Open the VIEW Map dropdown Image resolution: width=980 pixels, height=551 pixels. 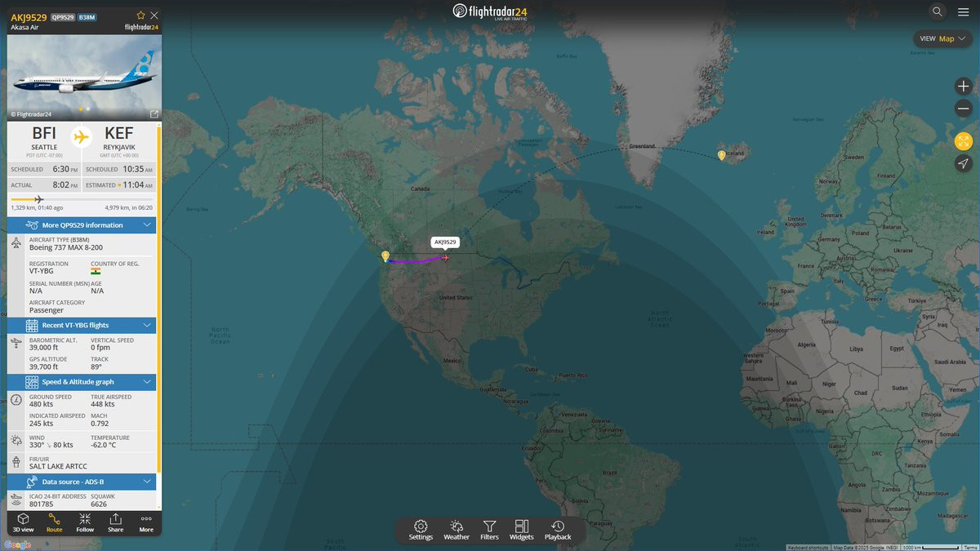[x=942, y=38]
